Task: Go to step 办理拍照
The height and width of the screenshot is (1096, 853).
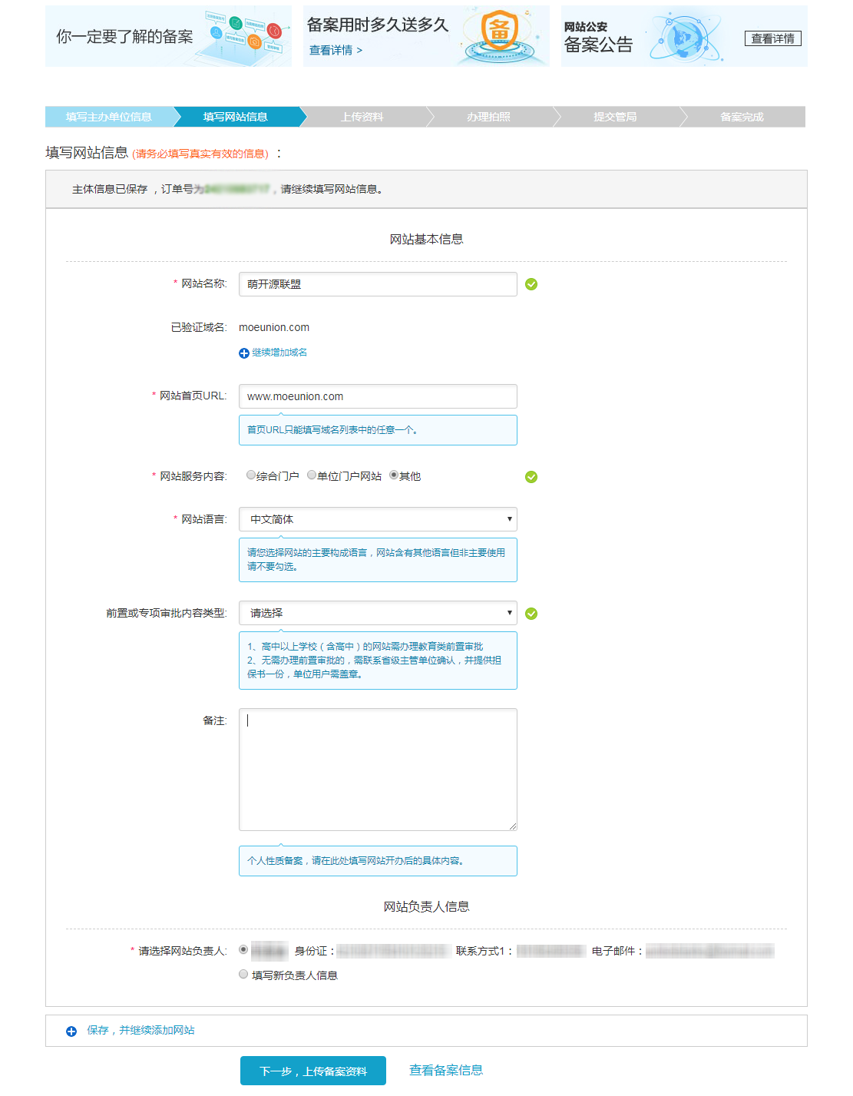Action: point(488,117)
